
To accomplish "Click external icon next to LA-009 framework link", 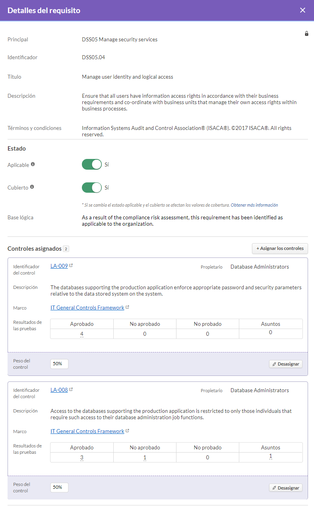I will (x=128, y=307).
